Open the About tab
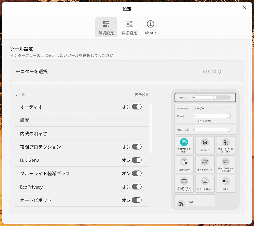 (x=150, y=27)
